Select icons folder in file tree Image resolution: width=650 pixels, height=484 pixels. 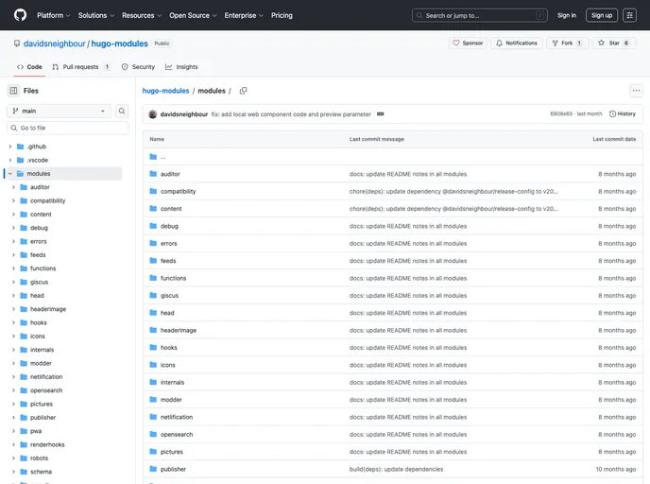point(37,336)
